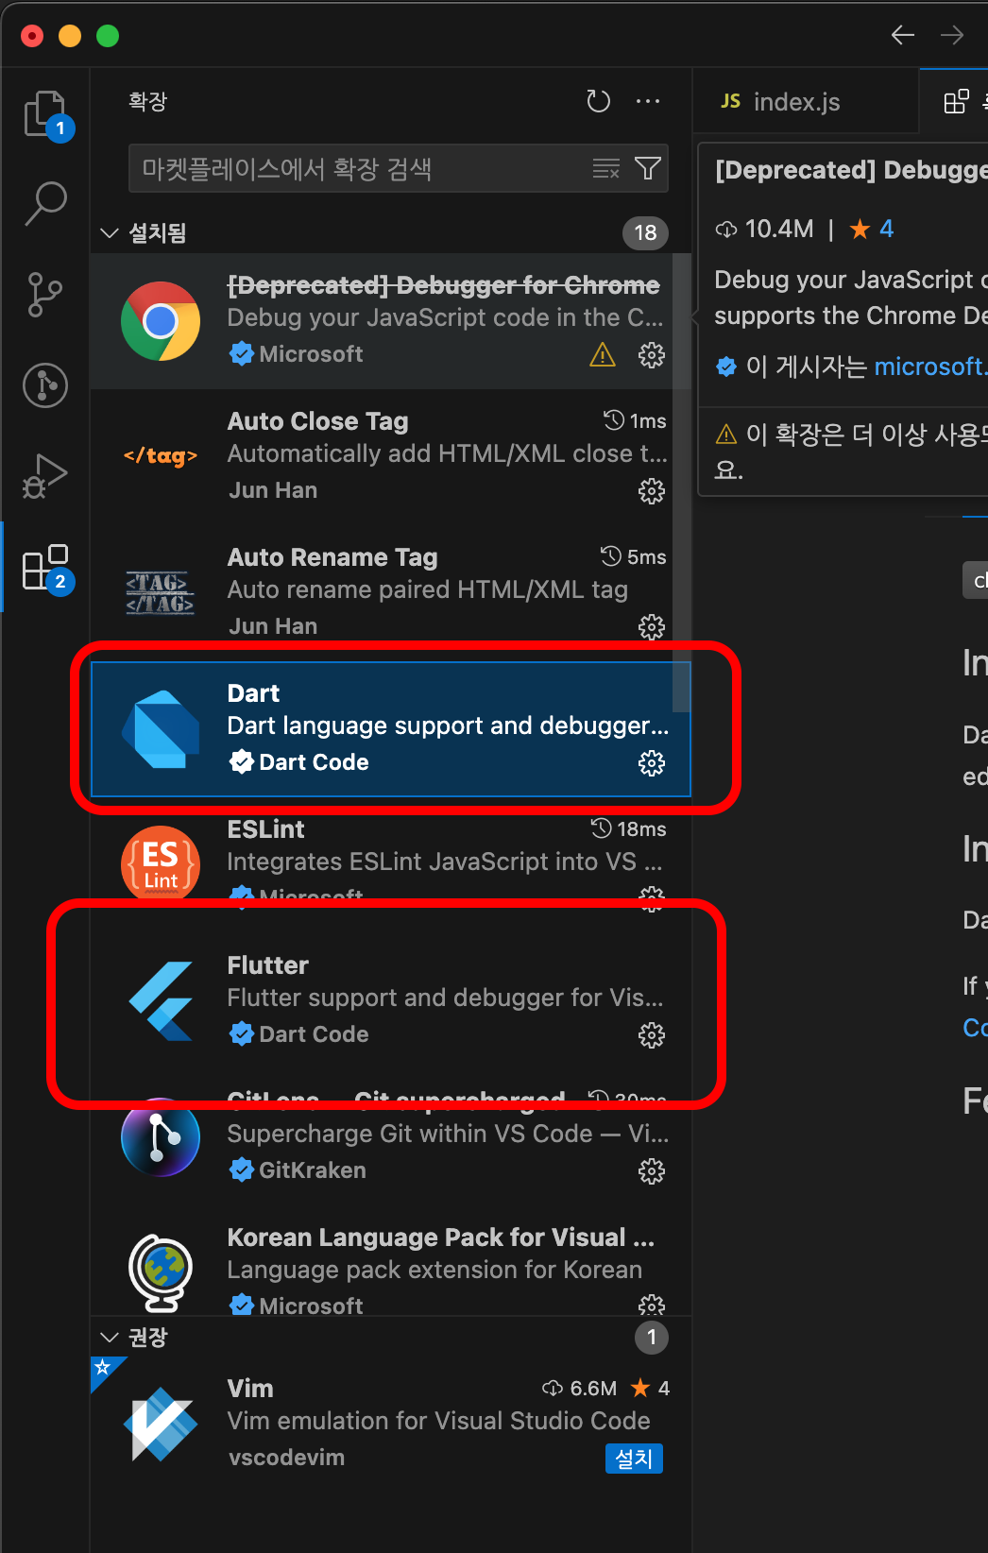The width and height of the screenshot is (988, 1553).
Task: Select the Auto Rename Tag extension title
Action: coord(332,557)
